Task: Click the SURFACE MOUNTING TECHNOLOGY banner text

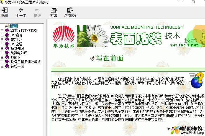Action: point(147,27)
